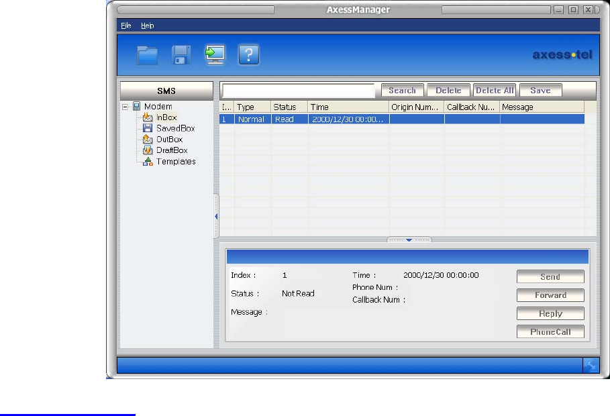Image resolution: width=610 pixels, height=416 pixels.
Task: Select the DraftBox tree item
Action: pyautogui.click(x=172, y=150)
